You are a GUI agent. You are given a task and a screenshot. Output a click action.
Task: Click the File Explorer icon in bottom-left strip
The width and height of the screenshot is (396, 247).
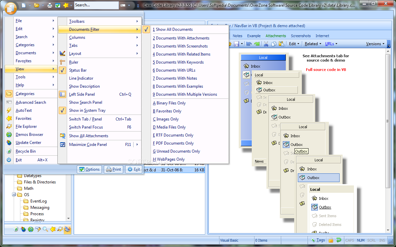point(60,229)
